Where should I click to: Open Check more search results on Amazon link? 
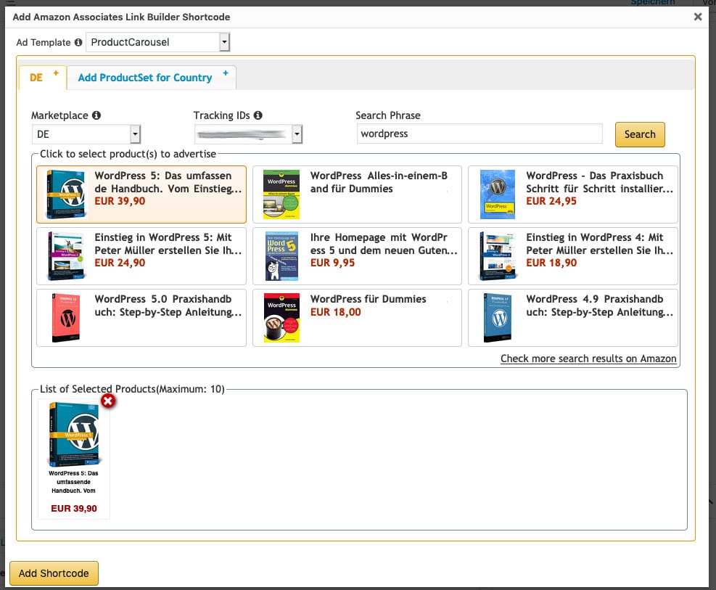588,358
